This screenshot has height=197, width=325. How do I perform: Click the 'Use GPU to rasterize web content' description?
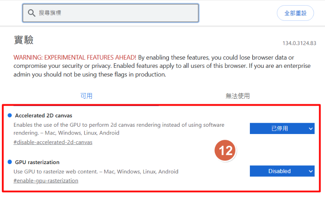tap(95, 171)
